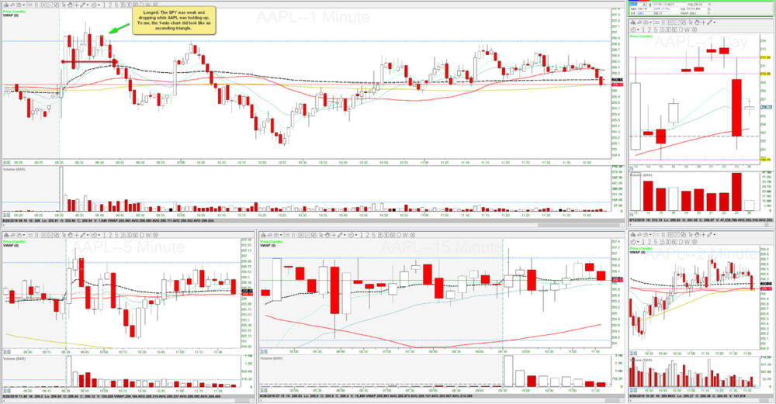Zoom in on the 5 Minute chart
Viewport: 776px width, 404px height.
[x=43, y=235]
